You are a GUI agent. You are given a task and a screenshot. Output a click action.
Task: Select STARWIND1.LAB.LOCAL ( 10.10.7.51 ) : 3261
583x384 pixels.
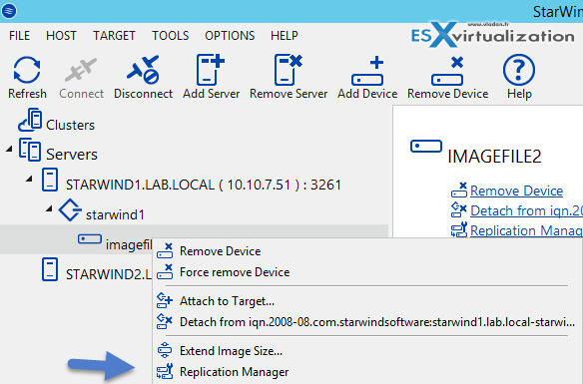204,185
